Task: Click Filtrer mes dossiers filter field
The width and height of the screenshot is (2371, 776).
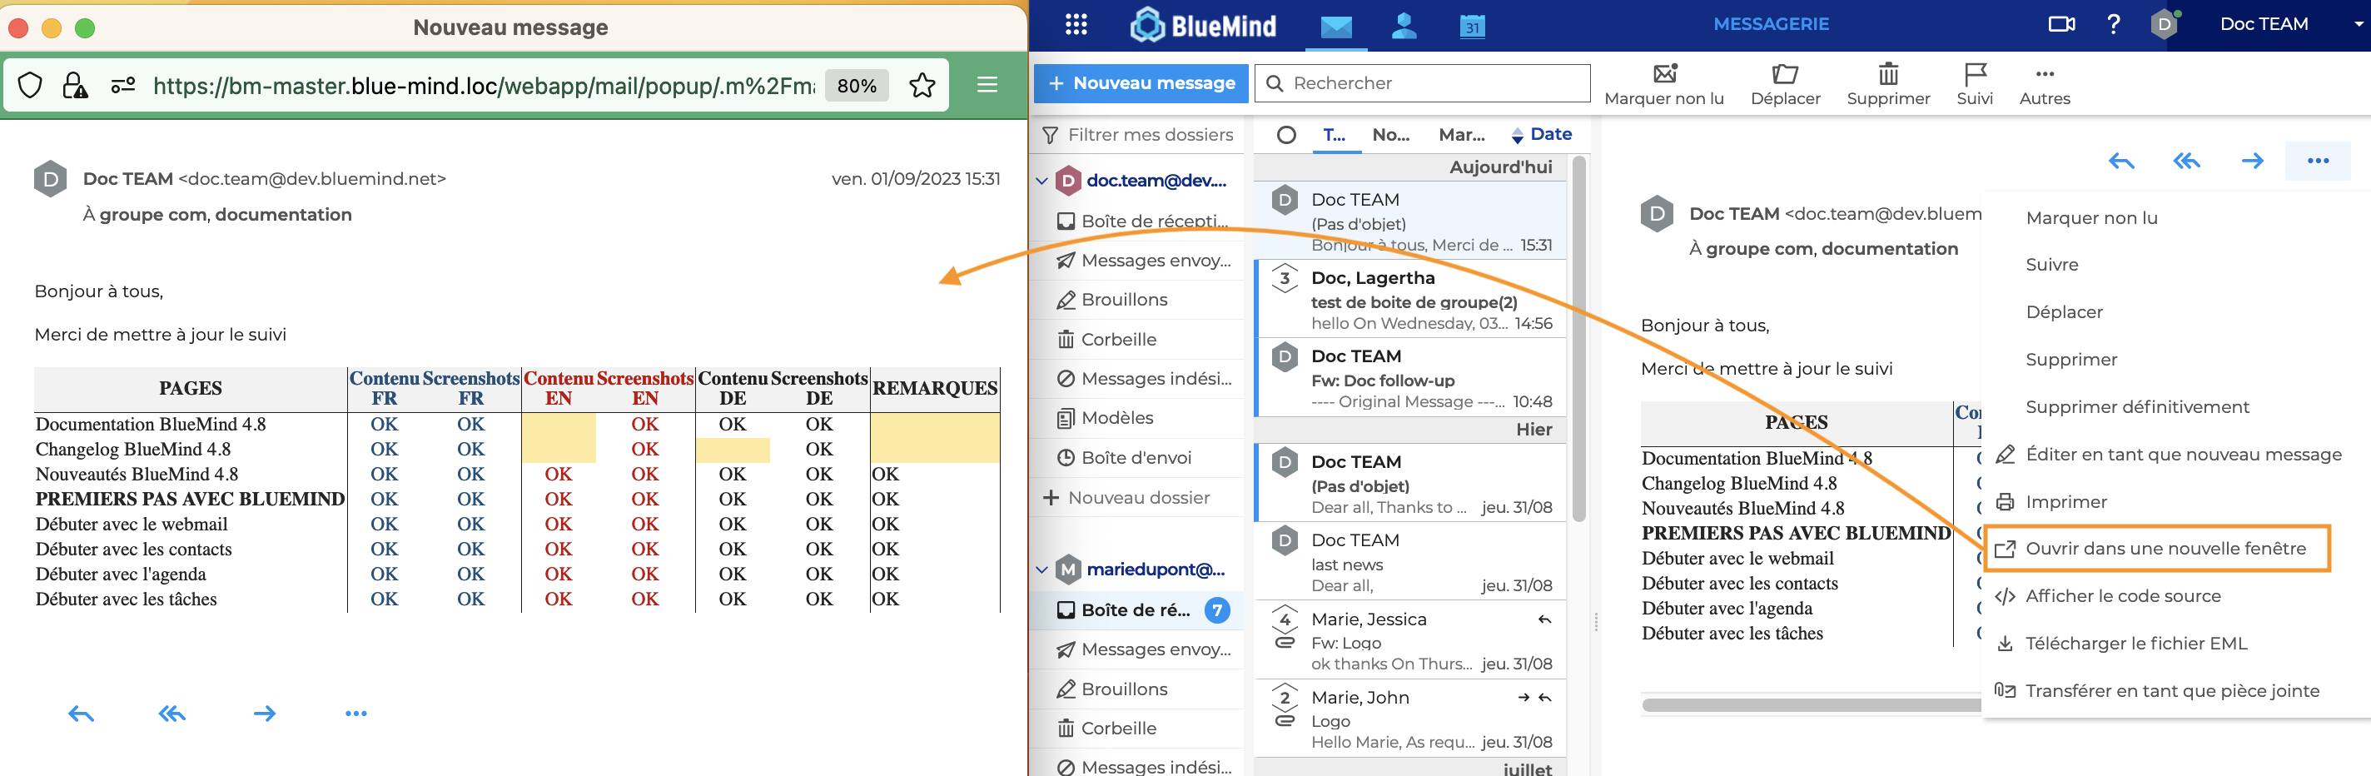Action: [x=1140, y=136]
